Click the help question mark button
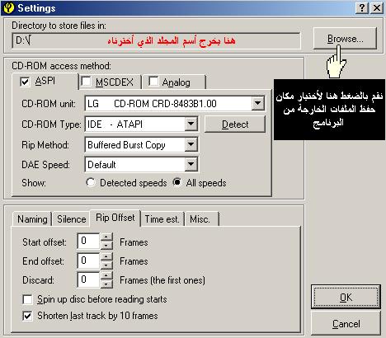This screenshot has height=338, width=386. (x=362, y=8)
